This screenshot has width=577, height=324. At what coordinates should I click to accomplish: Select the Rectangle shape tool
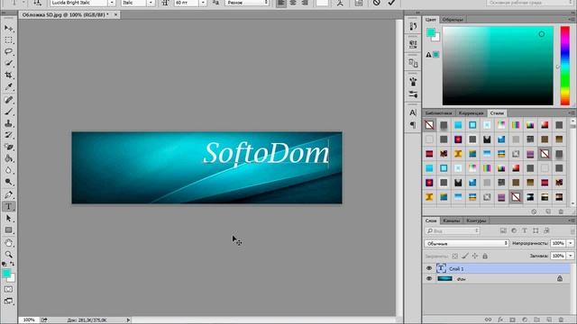click(8, 230)
